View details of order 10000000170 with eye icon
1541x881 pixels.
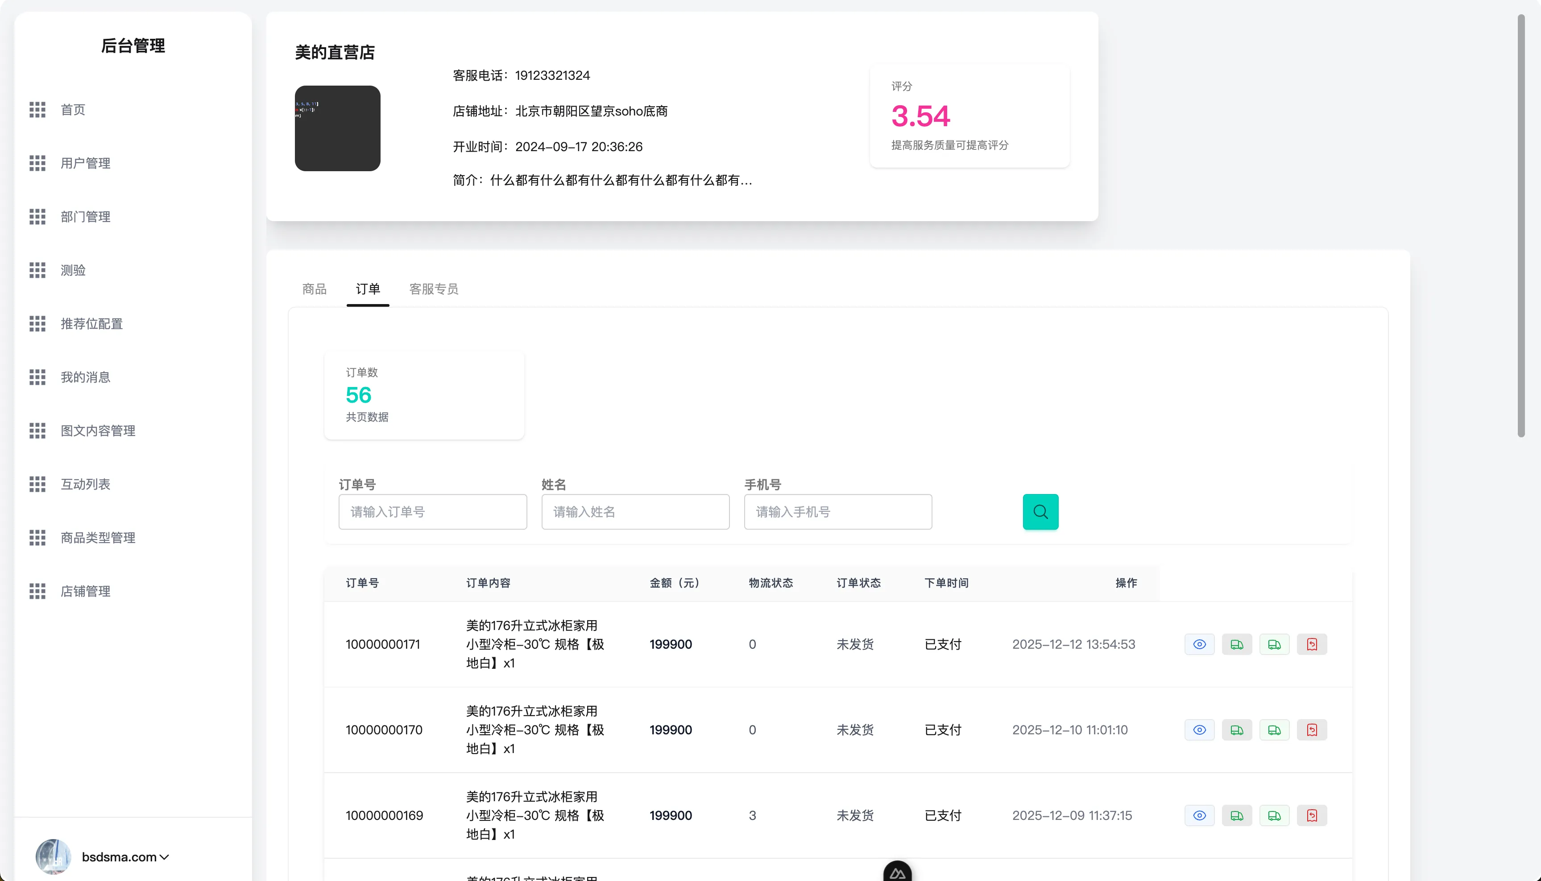[1200, 730]
